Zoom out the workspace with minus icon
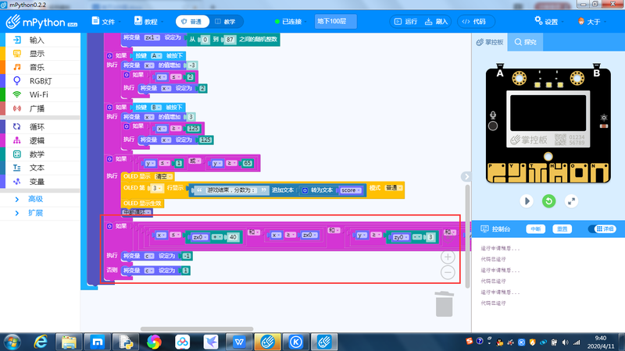 pos(448,272)
